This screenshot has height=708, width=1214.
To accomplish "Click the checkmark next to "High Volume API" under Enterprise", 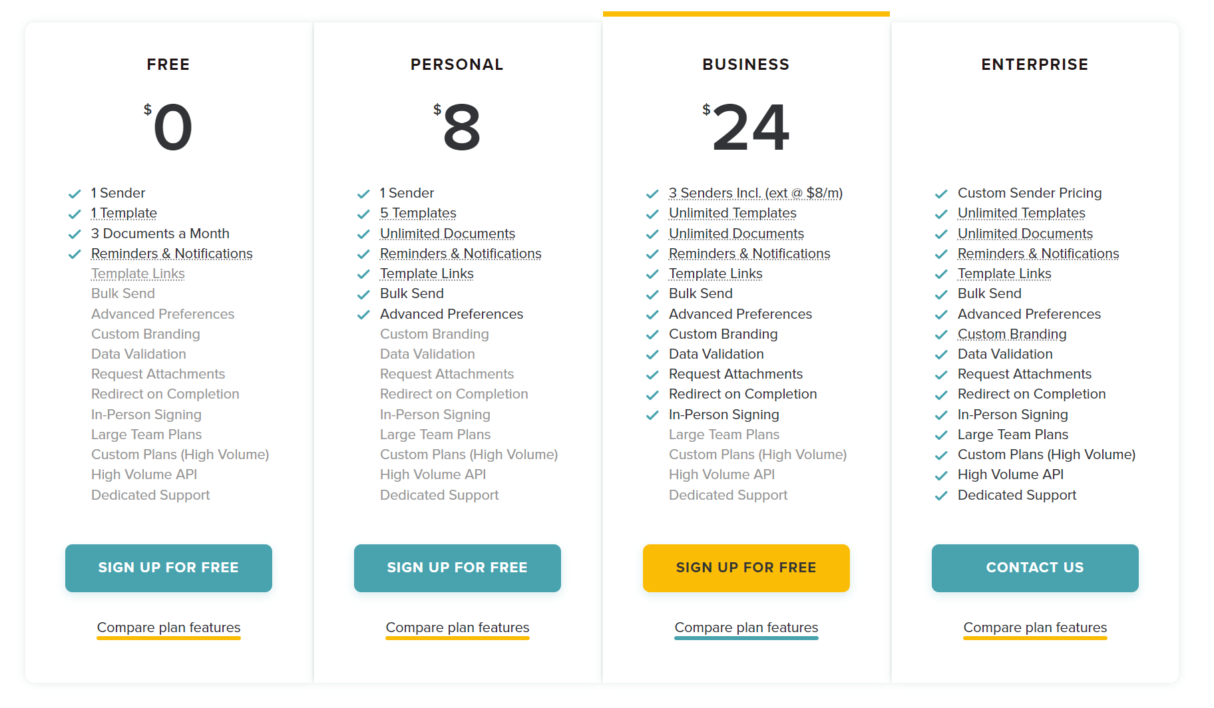I will [942, 475].
